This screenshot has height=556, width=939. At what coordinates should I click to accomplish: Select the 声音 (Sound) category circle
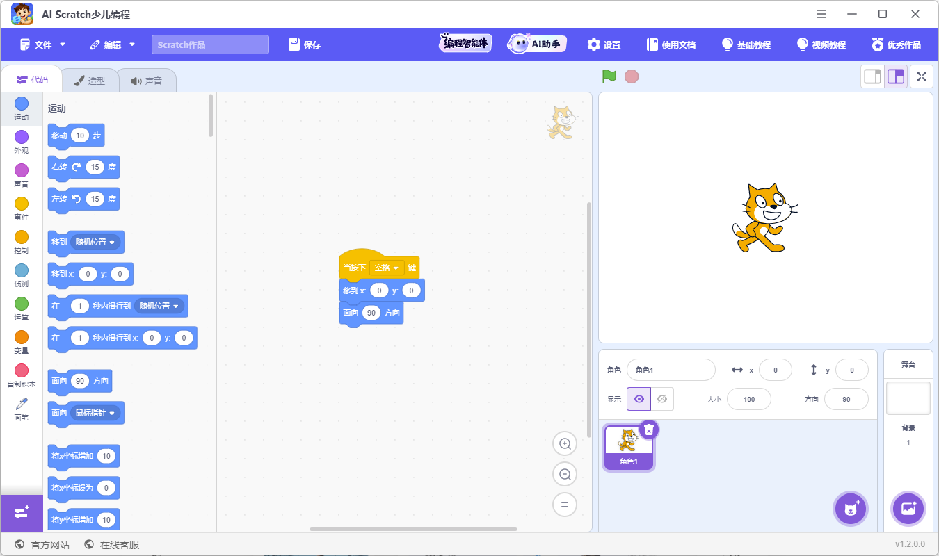(x=22, y=170)
